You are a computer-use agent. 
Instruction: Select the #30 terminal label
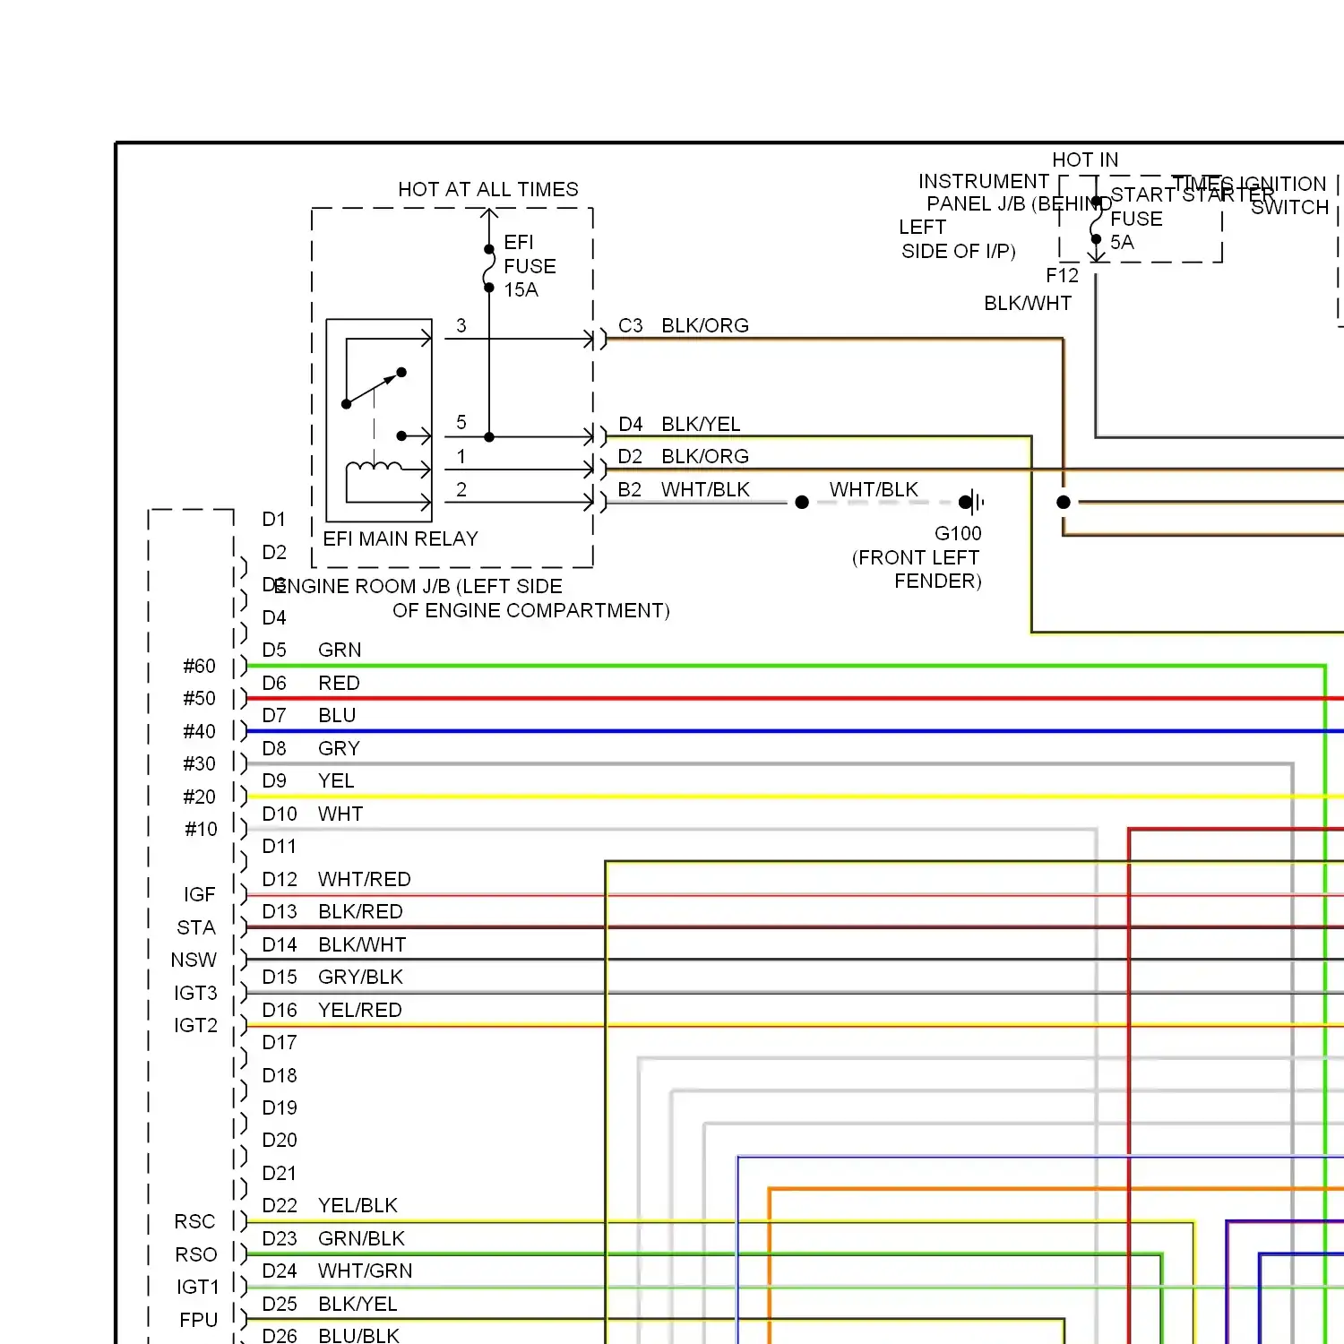[199, 763]
